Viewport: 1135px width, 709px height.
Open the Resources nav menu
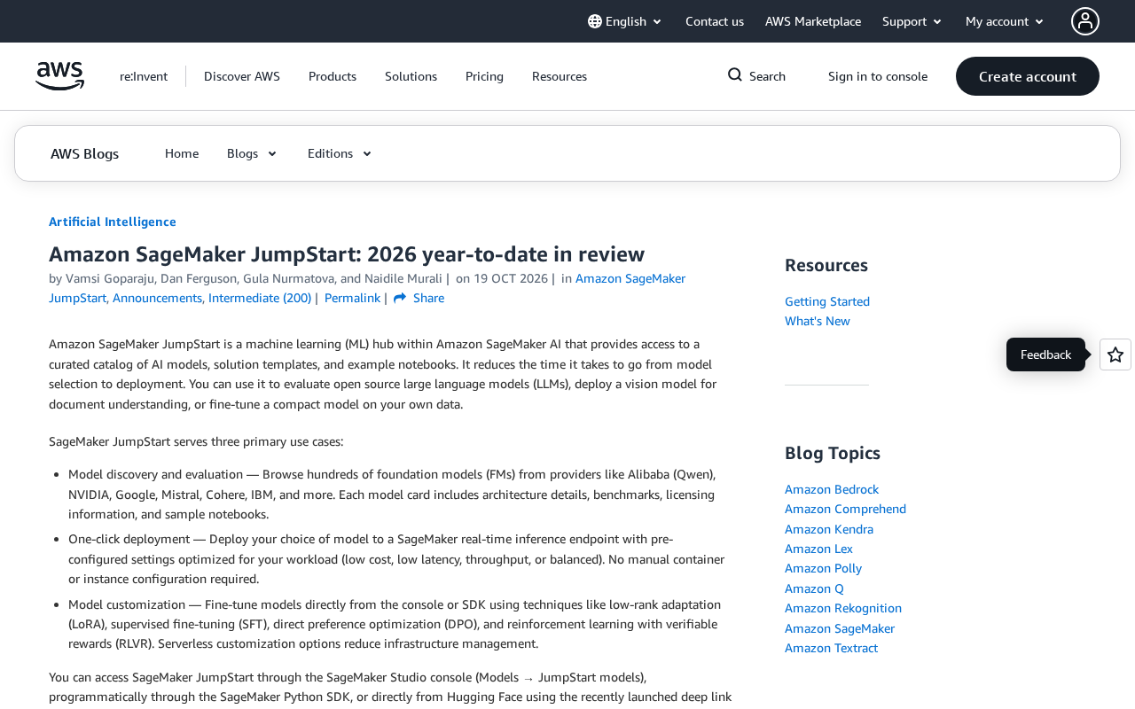(560, 76)
